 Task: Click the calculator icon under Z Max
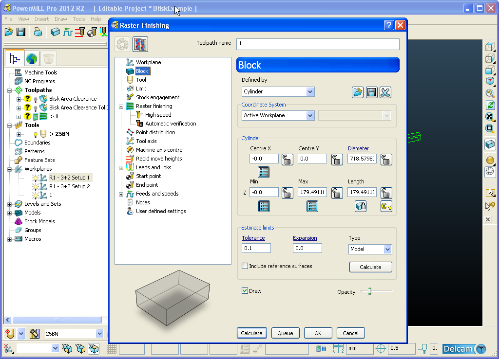(x=312, y=206)
